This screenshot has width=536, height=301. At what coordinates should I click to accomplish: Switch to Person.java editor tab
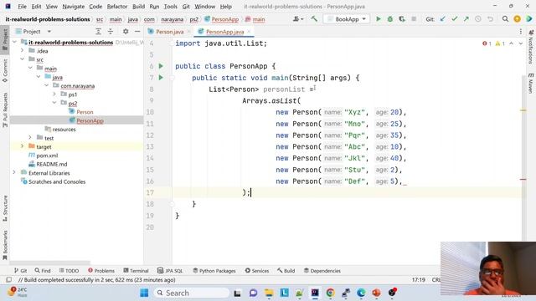169,32
